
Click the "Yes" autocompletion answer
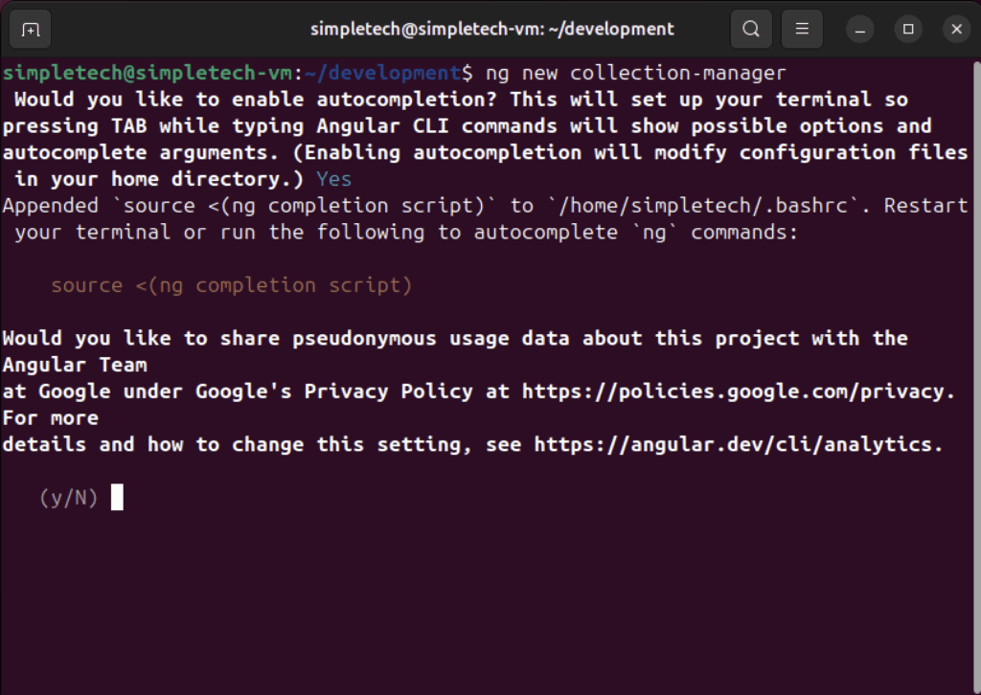point(333,179)
